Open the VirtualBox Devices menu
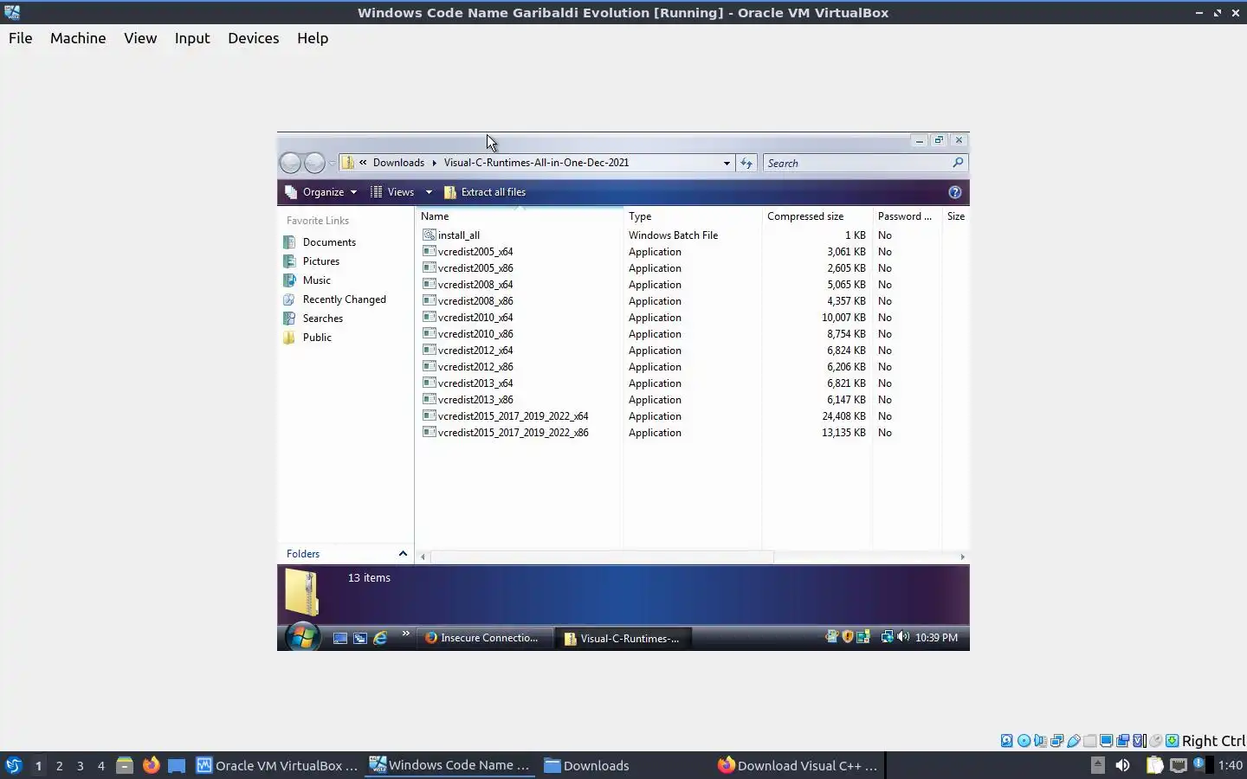This screenshot has height=779, width=1247. (254, 38)
